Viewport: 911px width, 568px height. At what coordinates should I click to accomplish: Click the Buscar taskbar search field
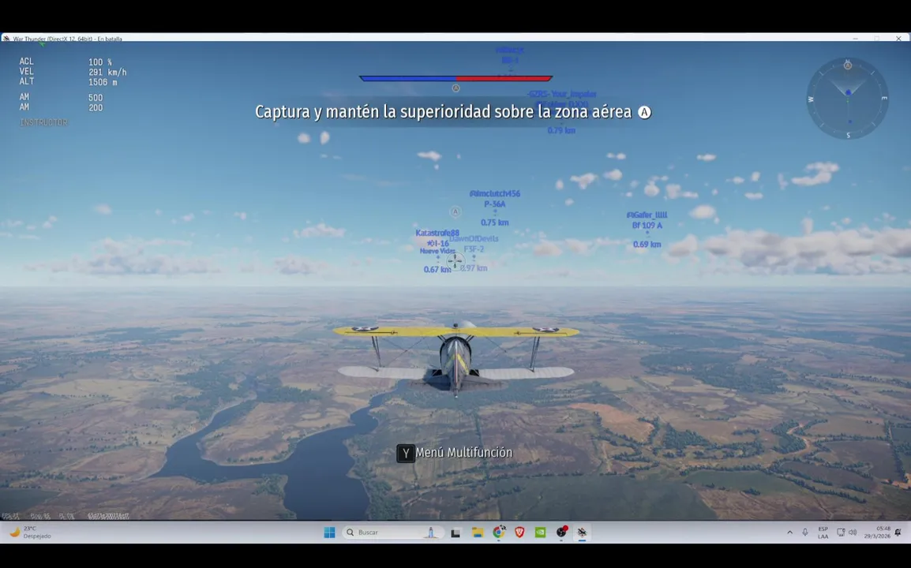(x=392, y=532)
